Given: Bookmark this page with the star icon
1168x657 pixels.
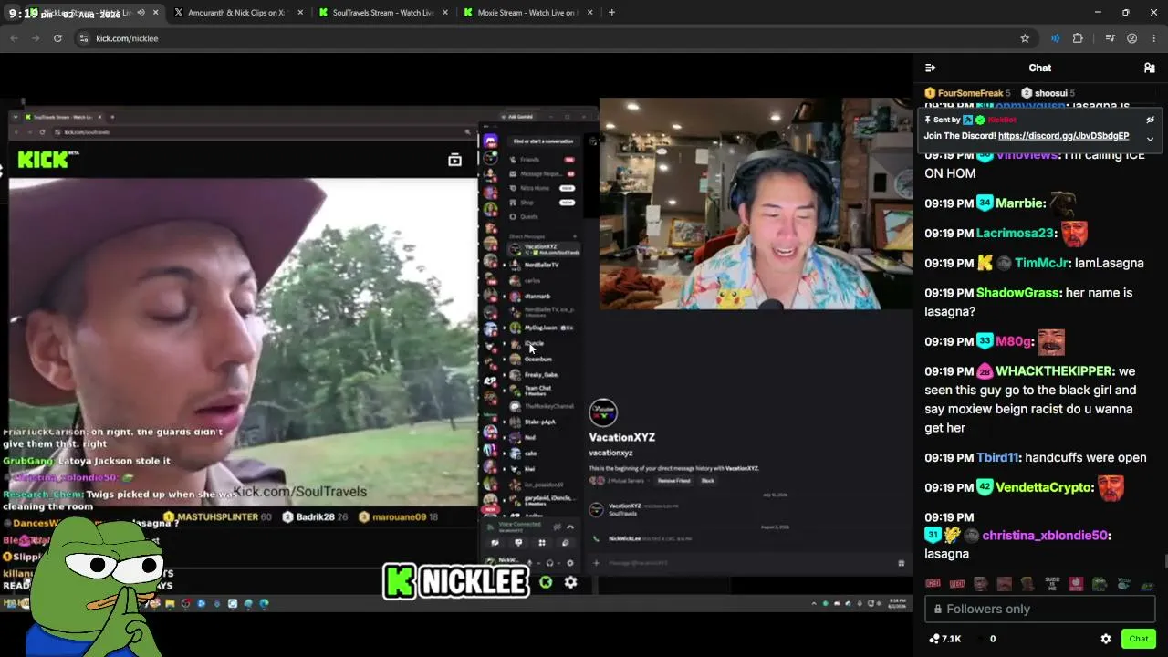Looking at the screenshot, I should [x=1025, y=38].
